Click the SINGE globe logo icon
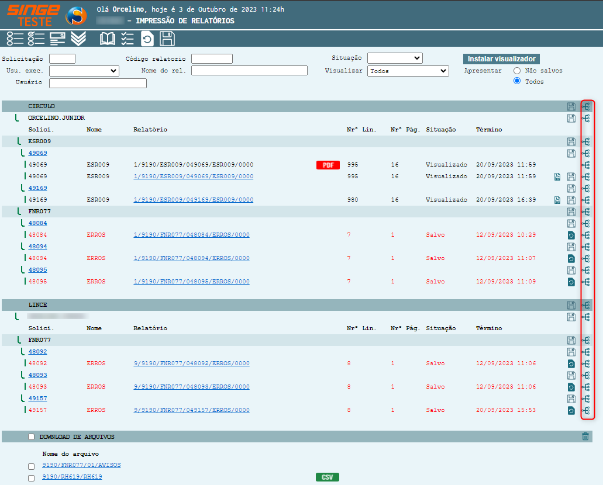This screenshot has width=603, height=485. tap(76, 16)
